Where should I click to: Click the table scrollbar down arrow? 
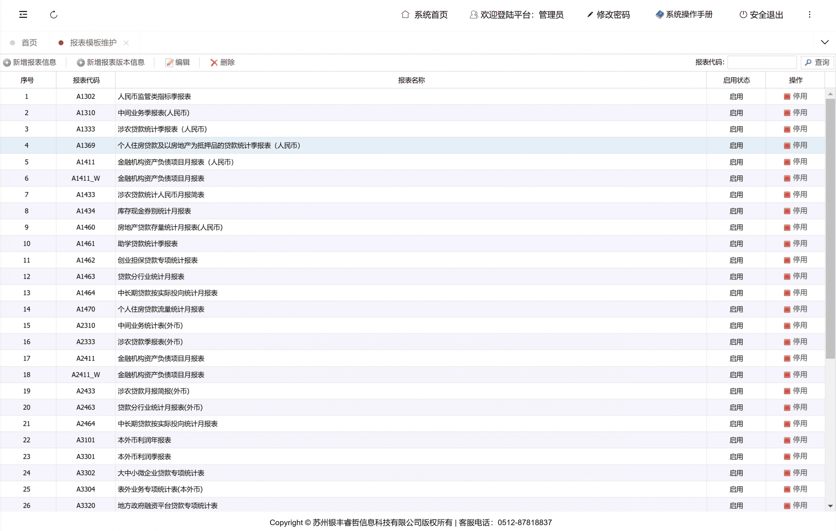[x=830, y=506]
